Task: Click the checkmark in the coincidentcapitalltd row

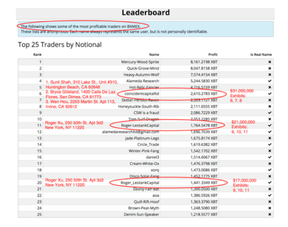Action: click(x=270, y=94)
